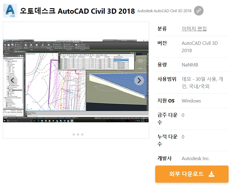Advance to the next screenshot with the right arrow

139,80
